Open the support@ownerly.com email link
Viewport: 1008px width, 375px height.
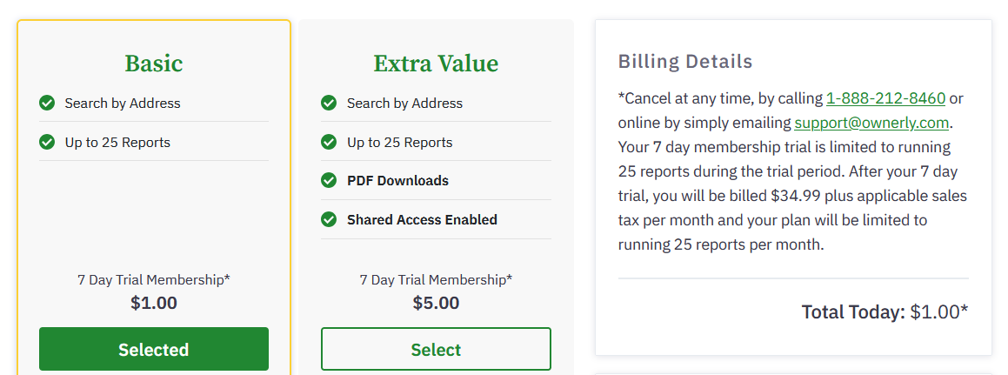pos(871,123)
